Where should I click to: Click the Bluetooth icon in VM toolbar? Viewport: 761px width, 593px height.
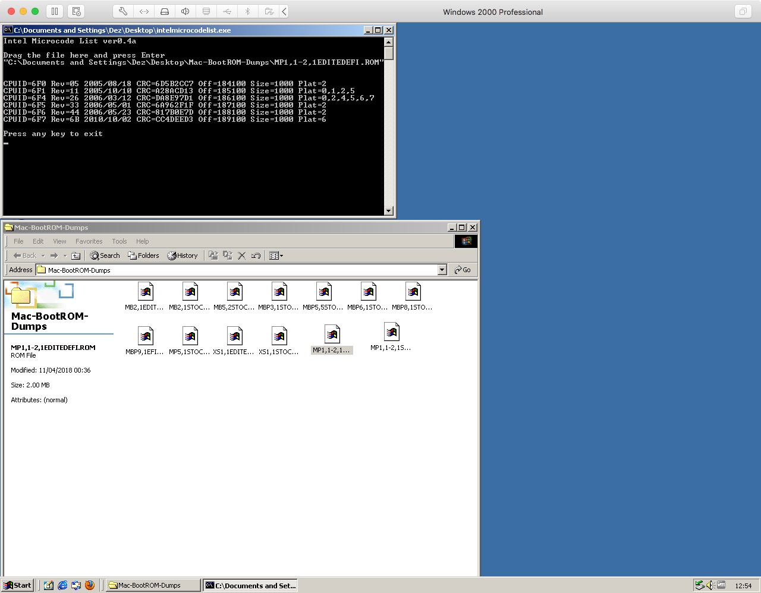pos(248,11)
